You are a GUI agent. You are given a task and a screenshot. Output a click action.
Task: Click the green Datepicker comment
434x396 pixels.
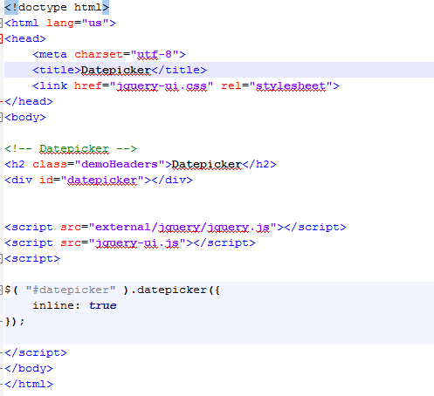pyautogui.click(x=71, y=148)
